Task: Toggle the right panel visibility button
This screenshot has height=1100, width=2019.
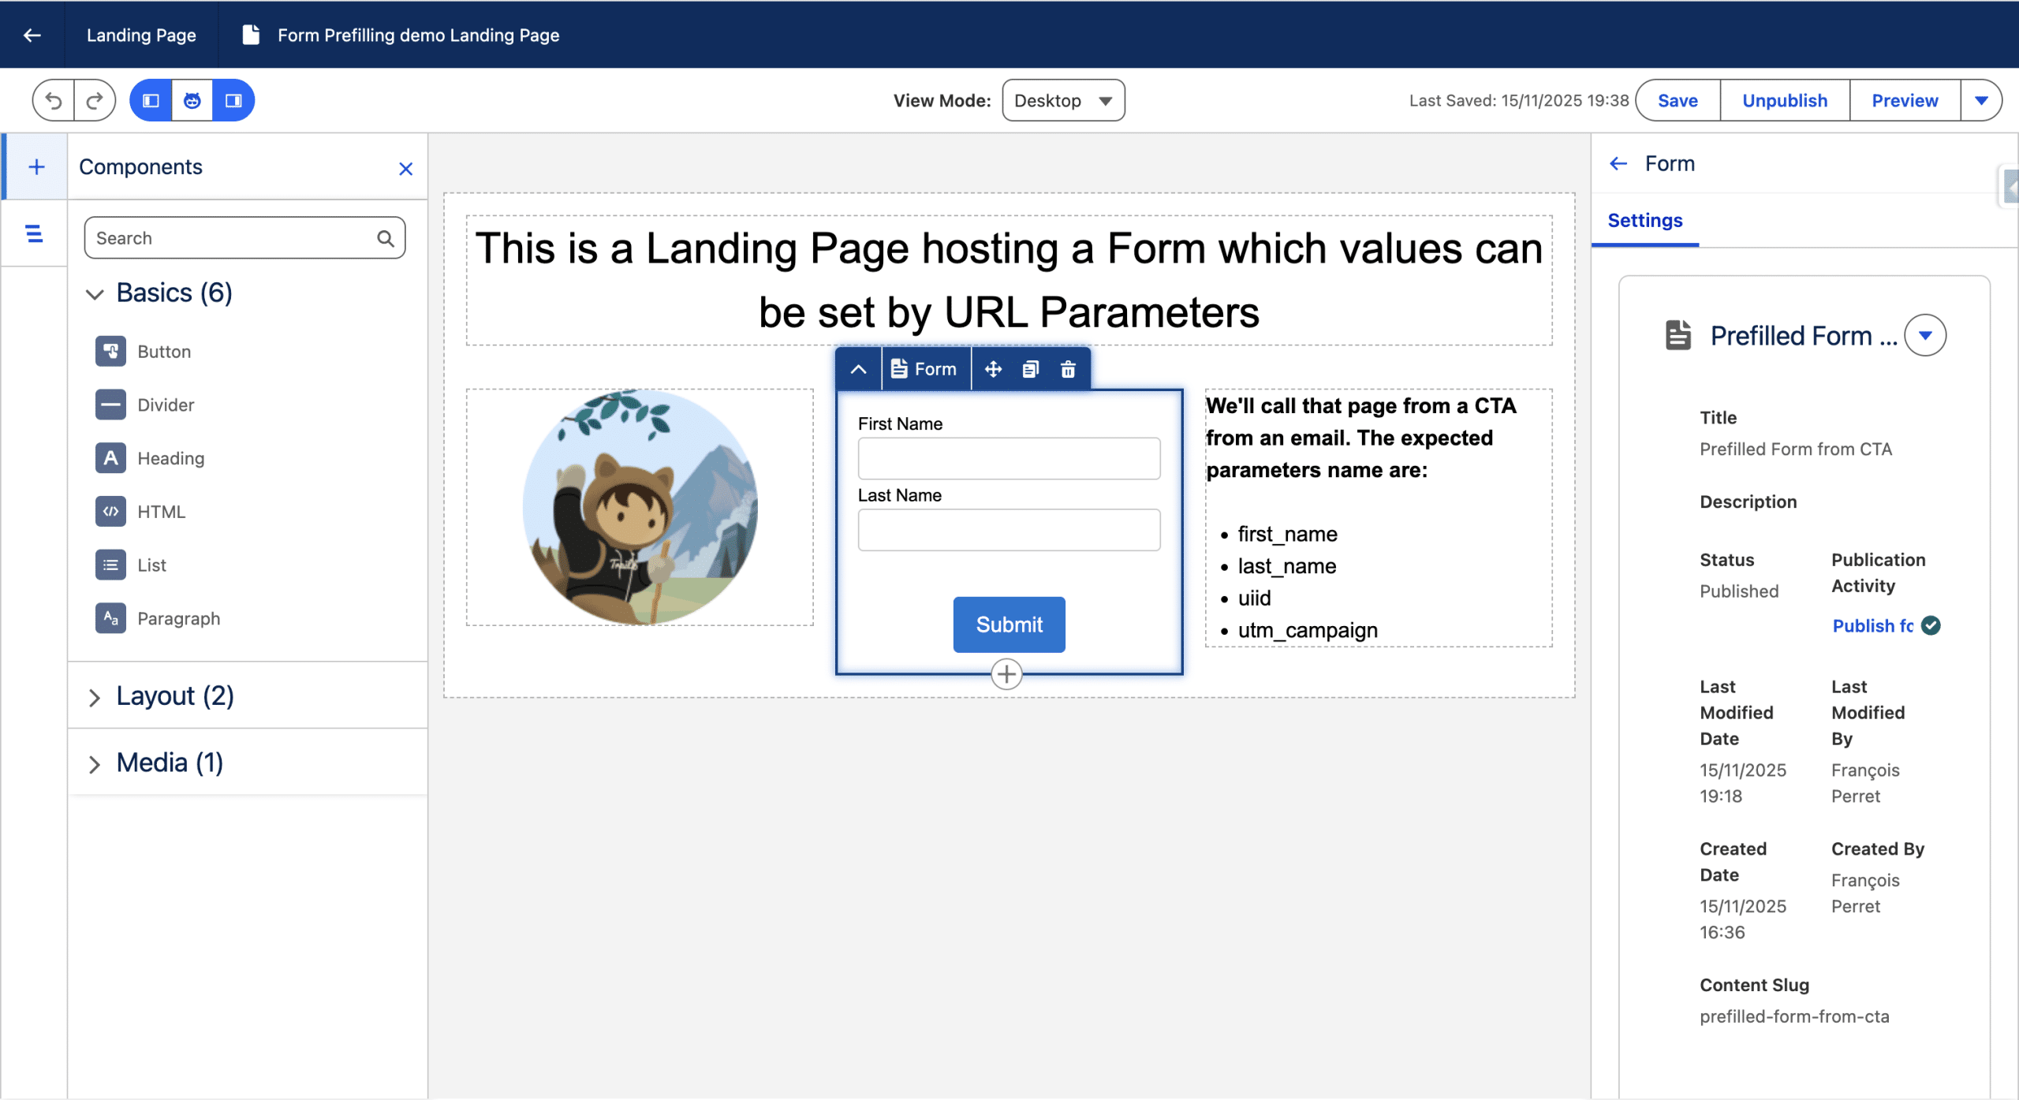Action: (x=233, y=100)
